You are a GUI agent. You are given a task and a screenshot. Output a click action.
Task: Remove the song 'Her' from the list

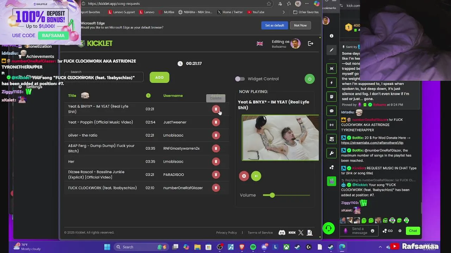coord(216,162)
